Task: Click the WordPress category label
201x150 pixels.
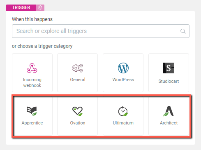Action: pos(123,80)
